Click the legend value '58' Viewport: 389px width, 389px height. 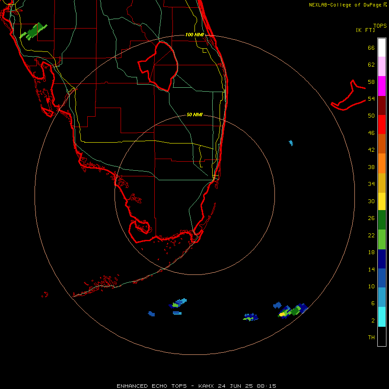(371, 82)
